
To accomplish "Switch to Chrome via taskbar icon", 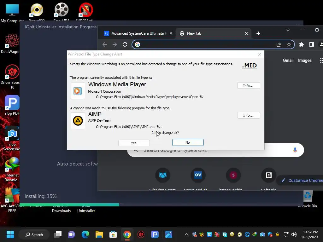I will pos(127,234).
